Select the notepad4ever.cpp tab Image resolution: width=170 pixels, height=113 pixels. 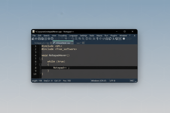pos(63,43)
